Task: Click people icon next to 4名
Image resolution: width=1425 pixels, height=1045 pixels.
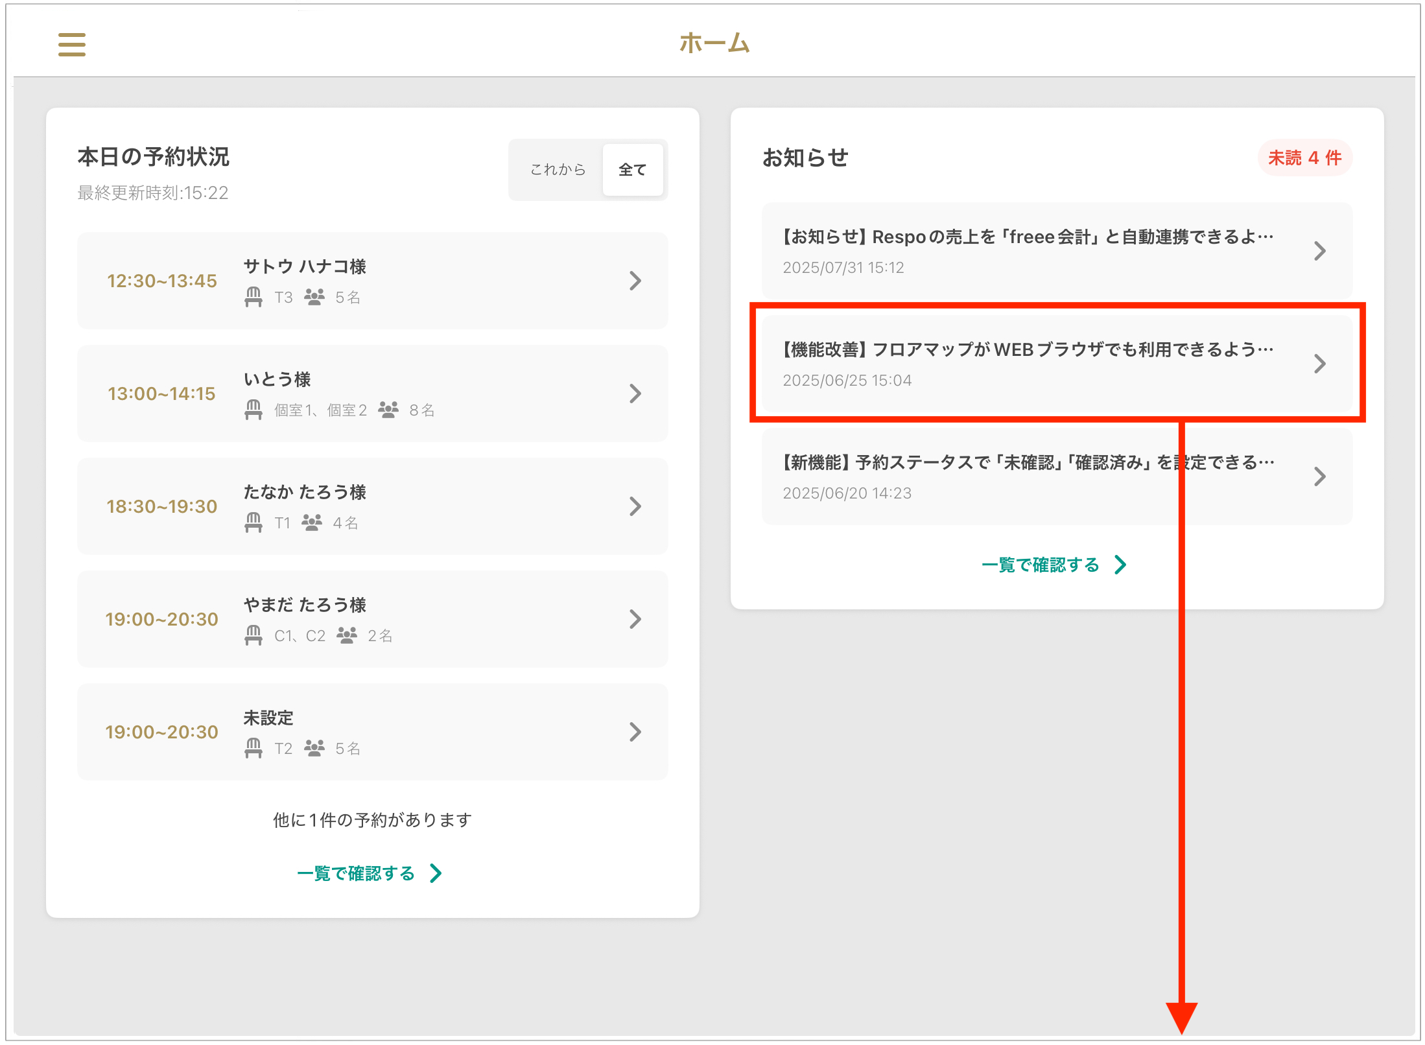Action: [x=312, y=522]
